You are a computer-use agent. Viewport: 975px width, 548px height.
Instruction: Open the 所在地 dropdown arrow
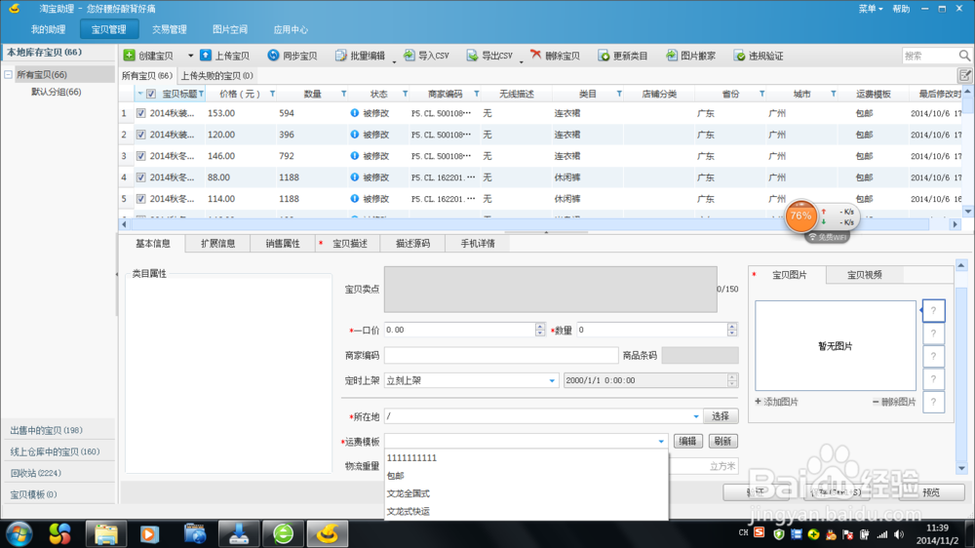696,416
